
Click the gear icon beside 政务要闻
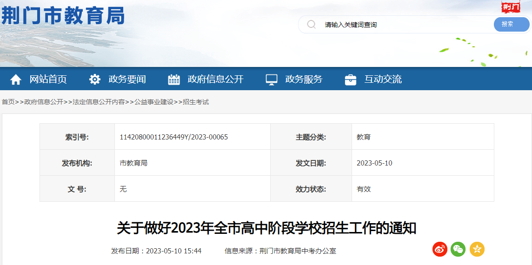[95, 79]
